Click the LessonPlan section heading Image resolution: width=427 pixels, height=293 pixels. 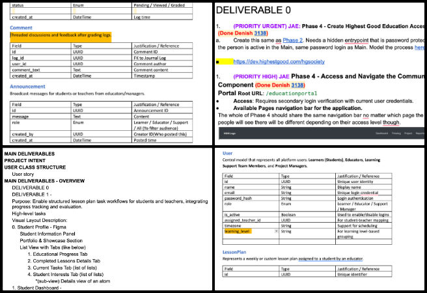pyautogui.click(x=234, y=252)
